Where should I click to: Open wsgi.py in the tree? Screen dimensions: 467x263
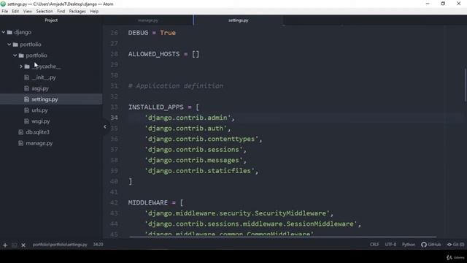pyautogui.click(x=41, y=121)
